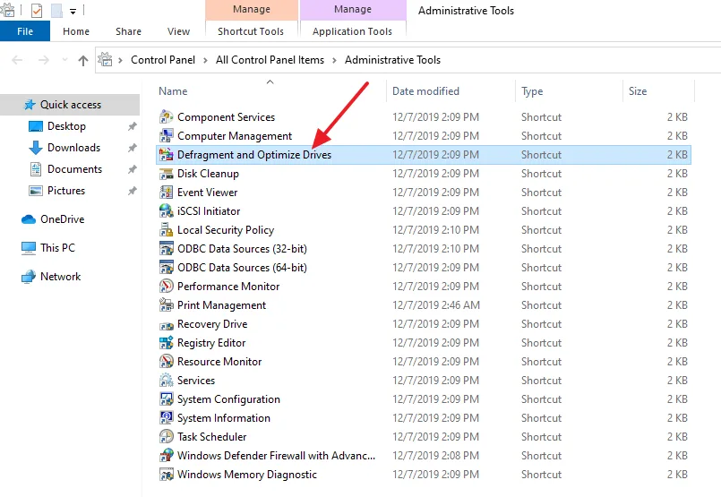This screenshot has height=497, width=721.
Task: Click the iSCSI Initiator icon
Action: [166, 211]
